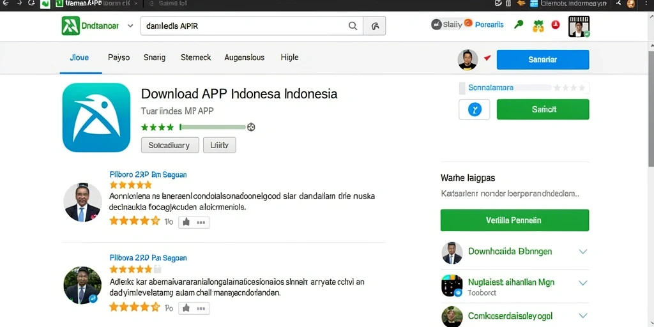
Task: Click the more options dots on second review
Action: tap(201, 308)
